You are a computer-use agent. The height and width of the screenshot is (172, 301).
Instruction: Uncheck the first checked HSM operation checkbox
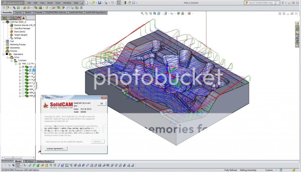click(x=23, y=67)
